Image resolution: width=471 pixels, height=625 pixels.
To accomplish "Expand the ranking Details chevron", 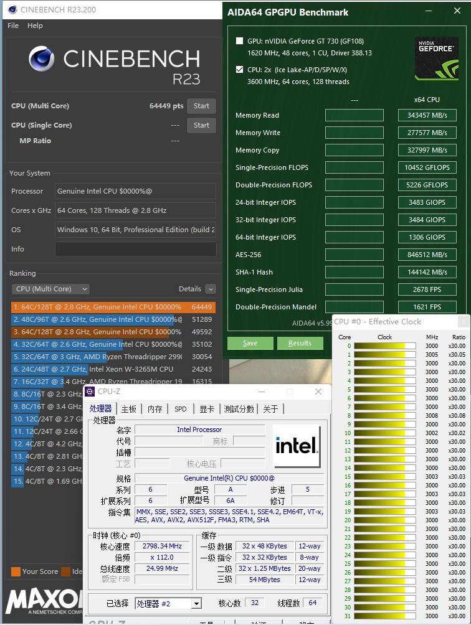I will click(211, 289).
